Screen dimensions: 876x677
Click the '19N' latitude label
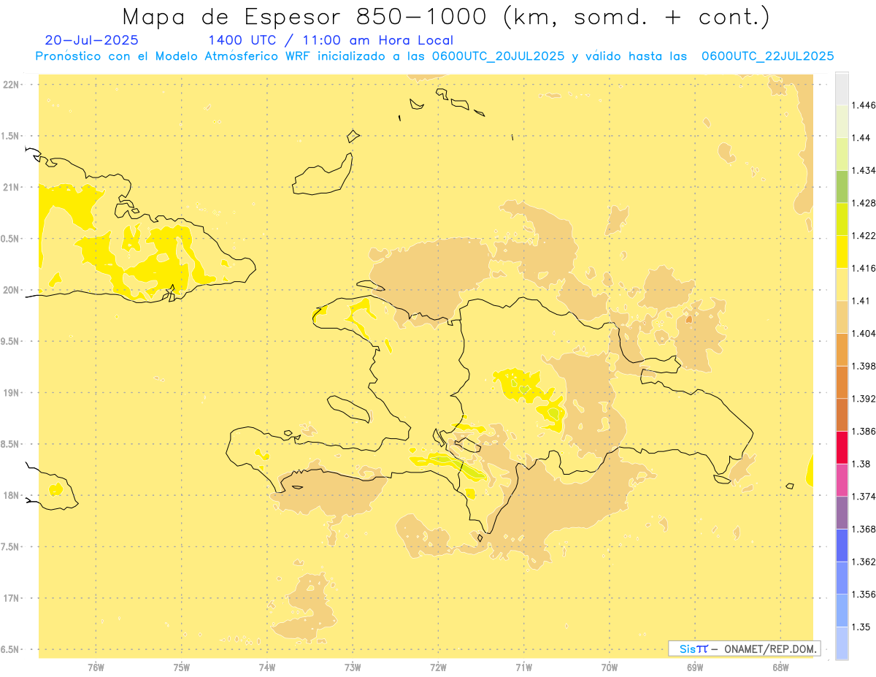coord(11,393)
